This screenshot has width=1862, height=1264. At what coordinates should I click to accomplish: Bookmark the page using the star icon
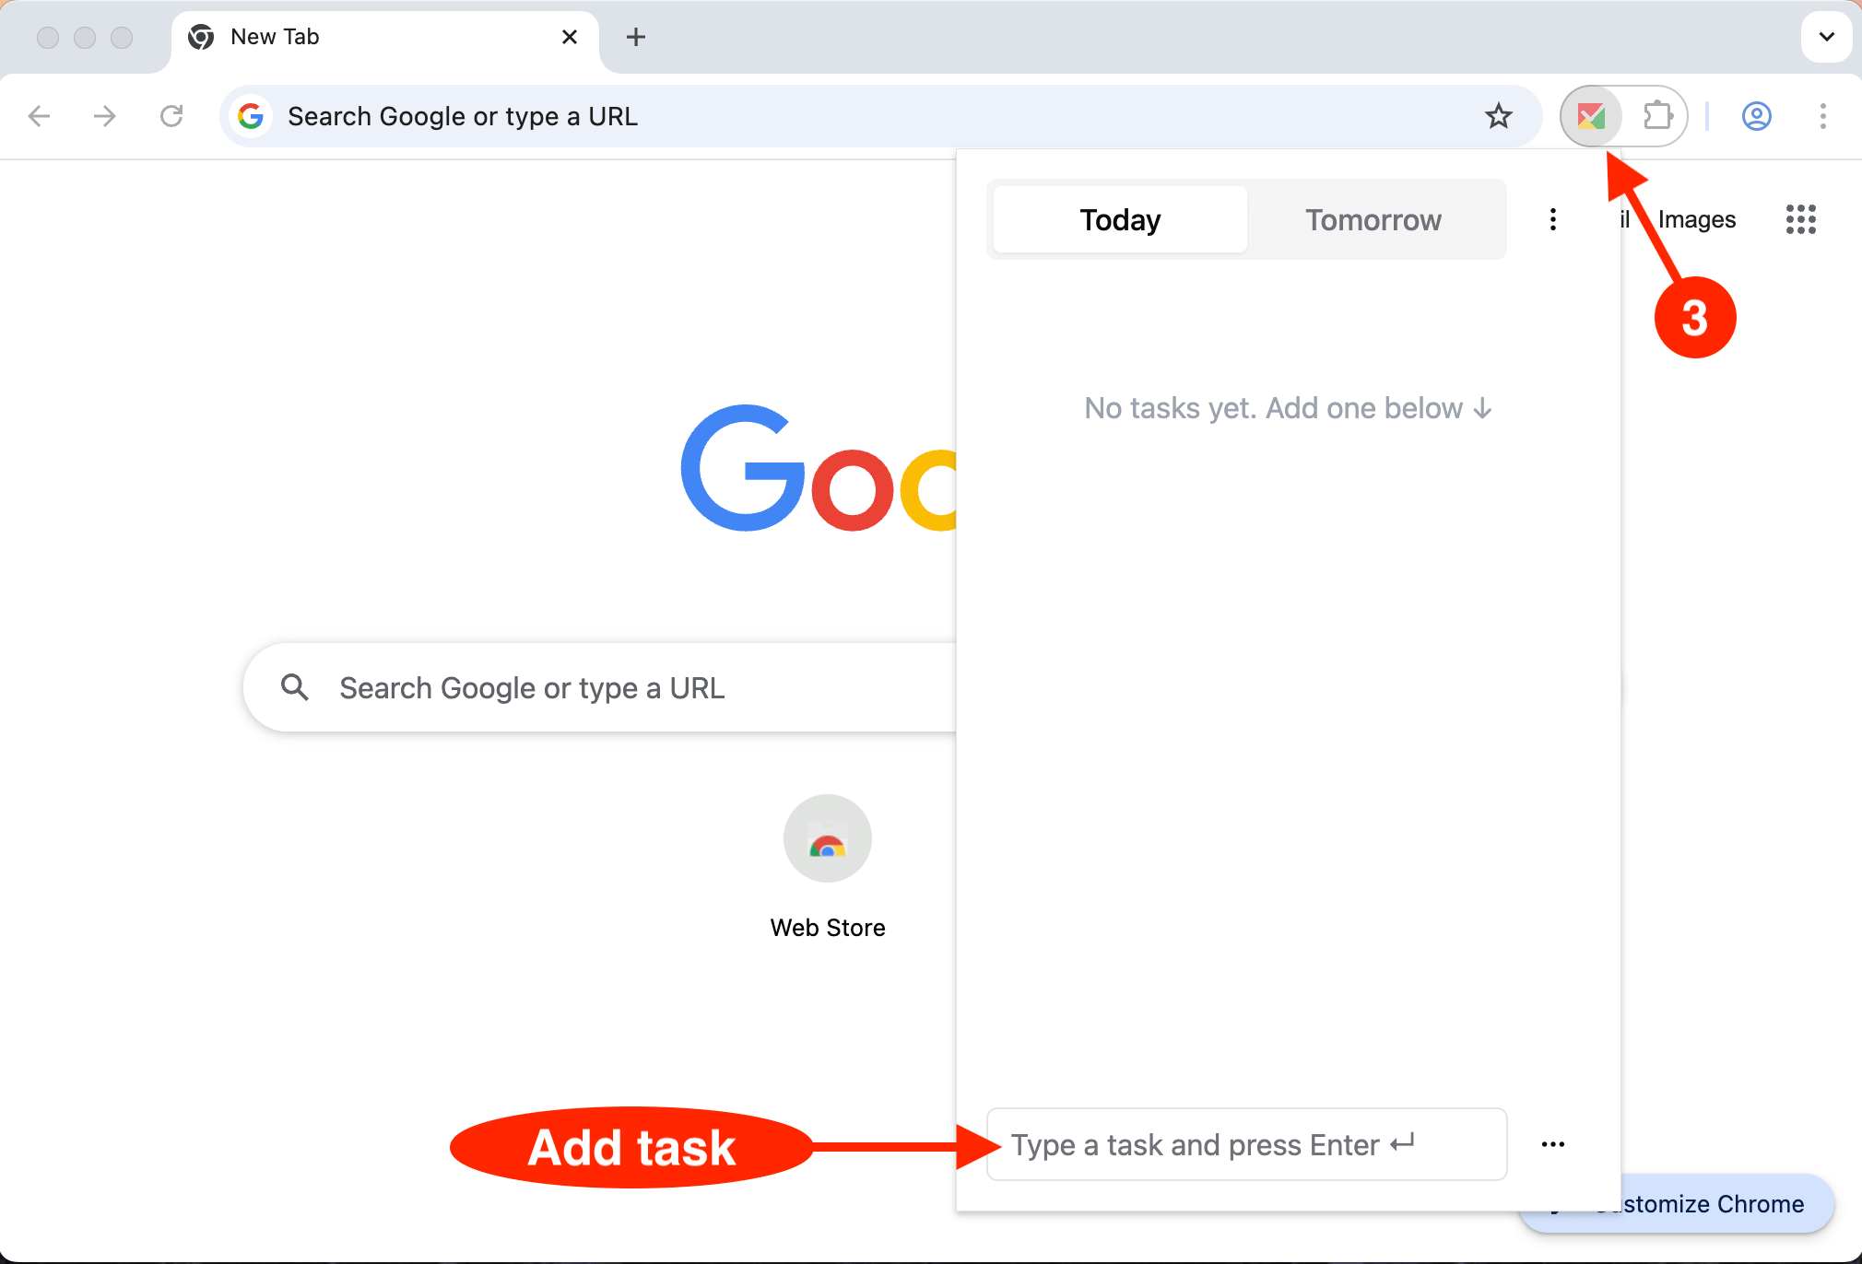coord(1498,116)
